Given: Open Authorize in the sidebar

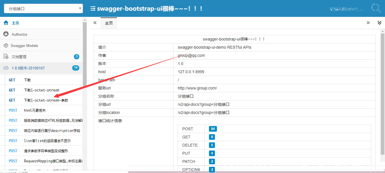Looking at the screenshot, I should (x=41, y=34).
